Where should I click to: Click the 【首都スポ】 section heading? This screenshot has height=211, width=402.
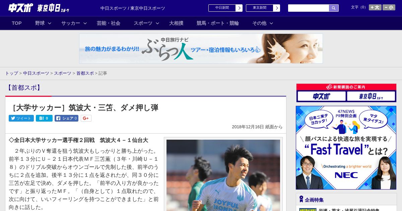(24, 88)
